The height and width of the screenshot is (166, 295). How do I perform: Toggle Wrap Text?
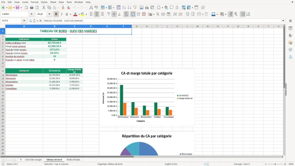(126, 14)
